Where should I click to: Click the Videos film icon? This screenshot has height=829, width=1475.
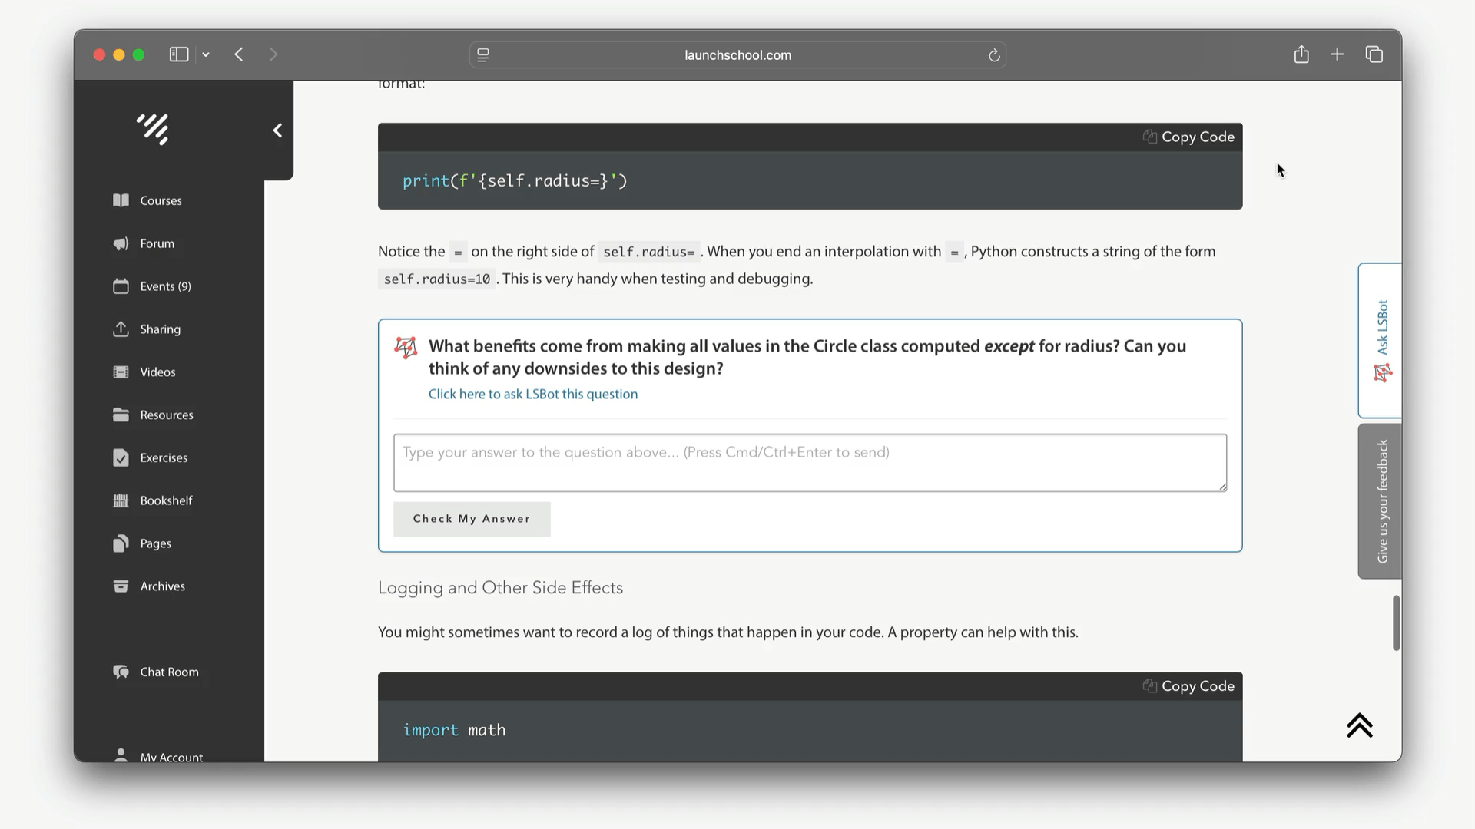(121, 372)
